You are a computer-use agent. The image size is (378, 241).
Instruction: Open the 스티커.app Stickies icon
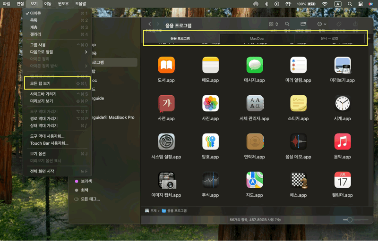[298, 103]
